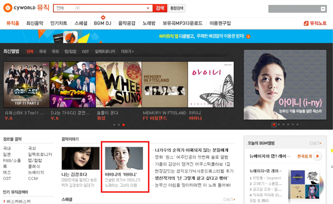333x204 pixels.
Task: Select the 전체 album tab
Action: pyautogui.click(x=30, y=51)
